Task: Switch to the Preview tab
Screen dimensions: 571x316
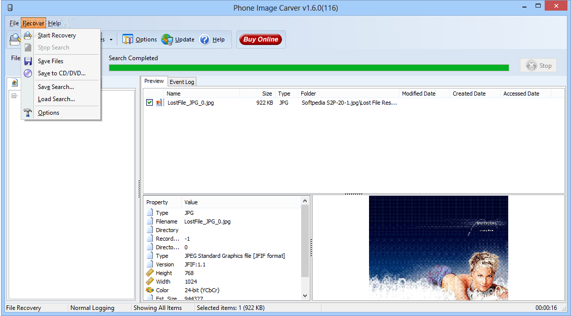Action: click(x=154, y=81)
